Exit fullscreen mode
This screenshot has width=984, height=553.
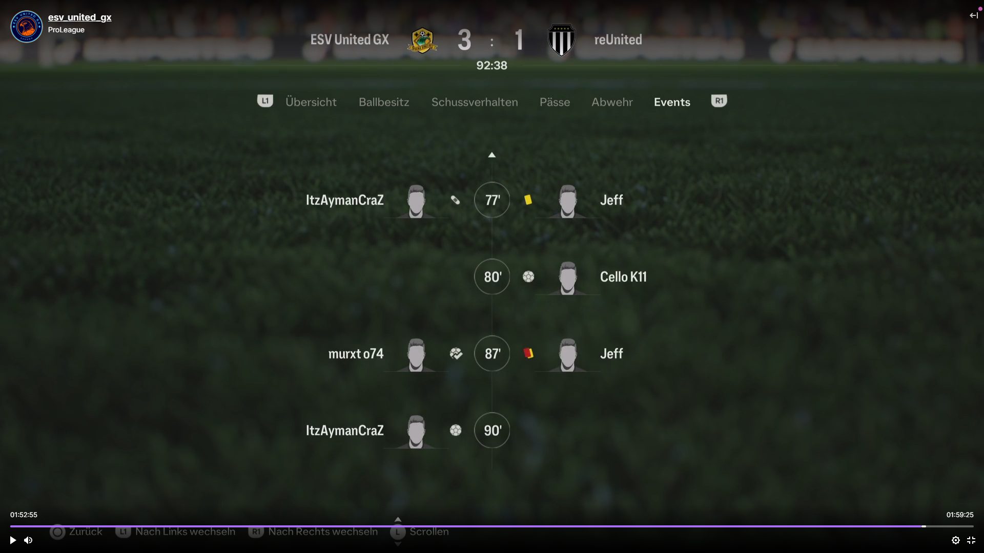971,540
